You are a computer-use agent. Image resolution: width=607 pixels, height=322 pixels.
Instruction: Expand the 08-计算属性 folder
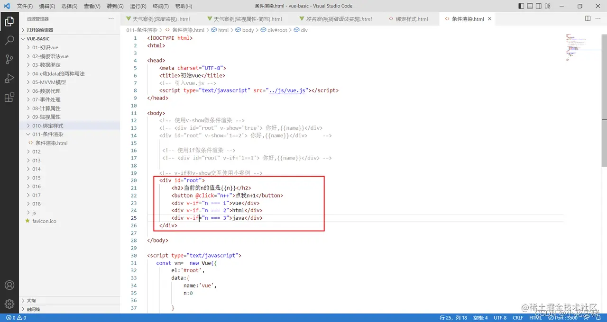click(x=70, y=108)
